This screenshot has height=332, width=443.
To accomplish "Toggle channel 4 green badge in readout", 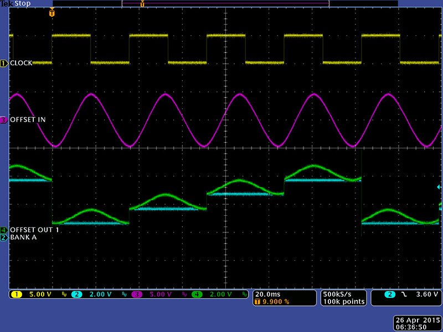I will pos(197,294).
